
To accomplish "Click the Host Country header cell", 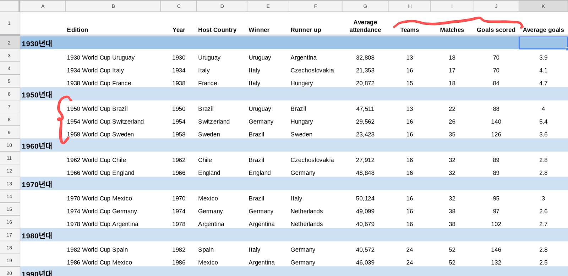I will coord(217,30).
